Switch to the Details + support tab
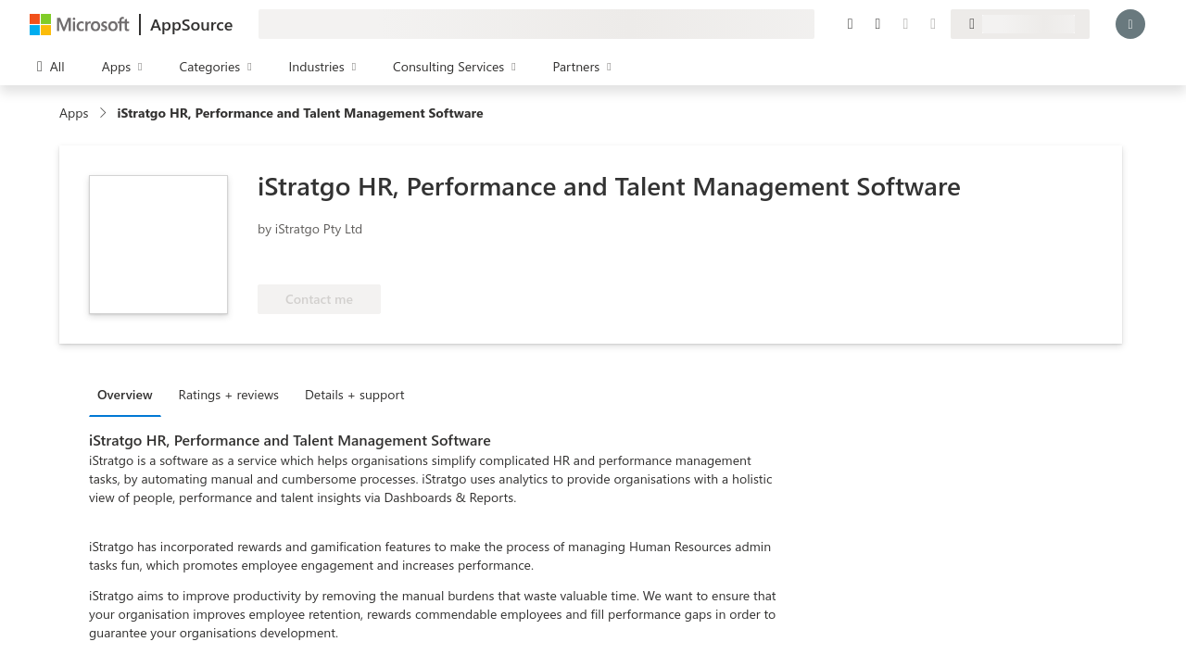This screenshot has height=667, width=1186. pos(355,395)
